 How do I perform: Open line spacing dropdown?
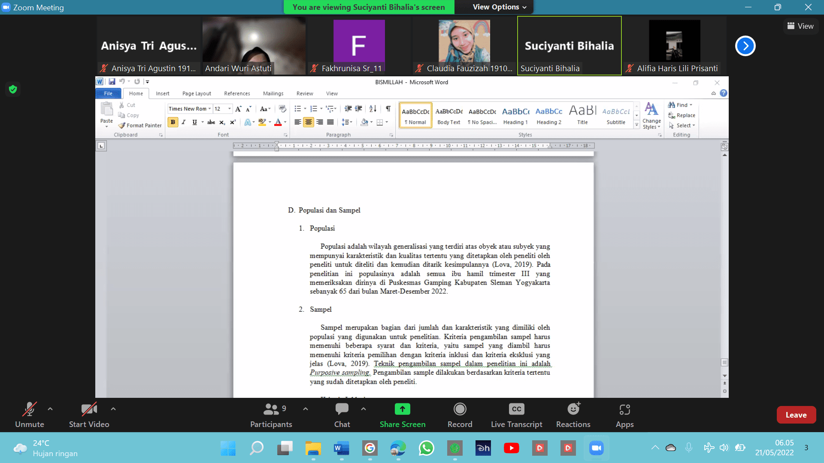[x=347, y=122]
